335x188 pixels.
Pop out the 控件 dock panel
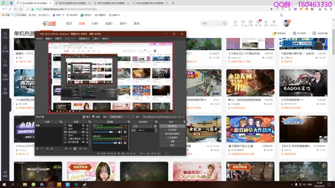pos(184,122)
